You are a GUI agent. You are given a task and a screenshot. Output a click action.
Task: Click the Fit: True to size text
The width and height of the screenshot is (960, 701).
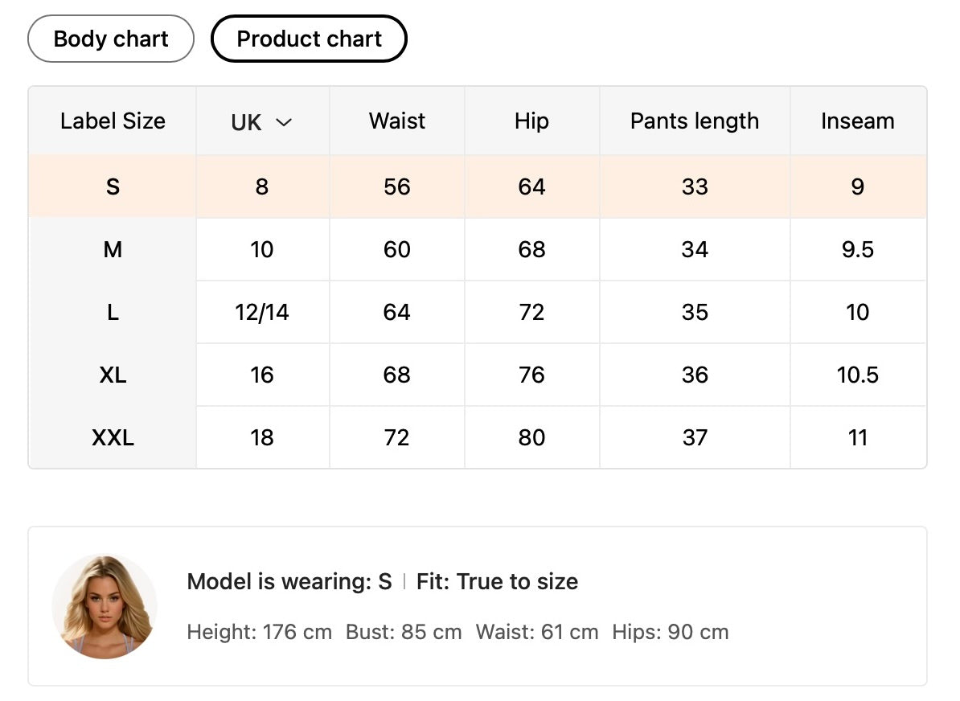[x=497, y=582]
